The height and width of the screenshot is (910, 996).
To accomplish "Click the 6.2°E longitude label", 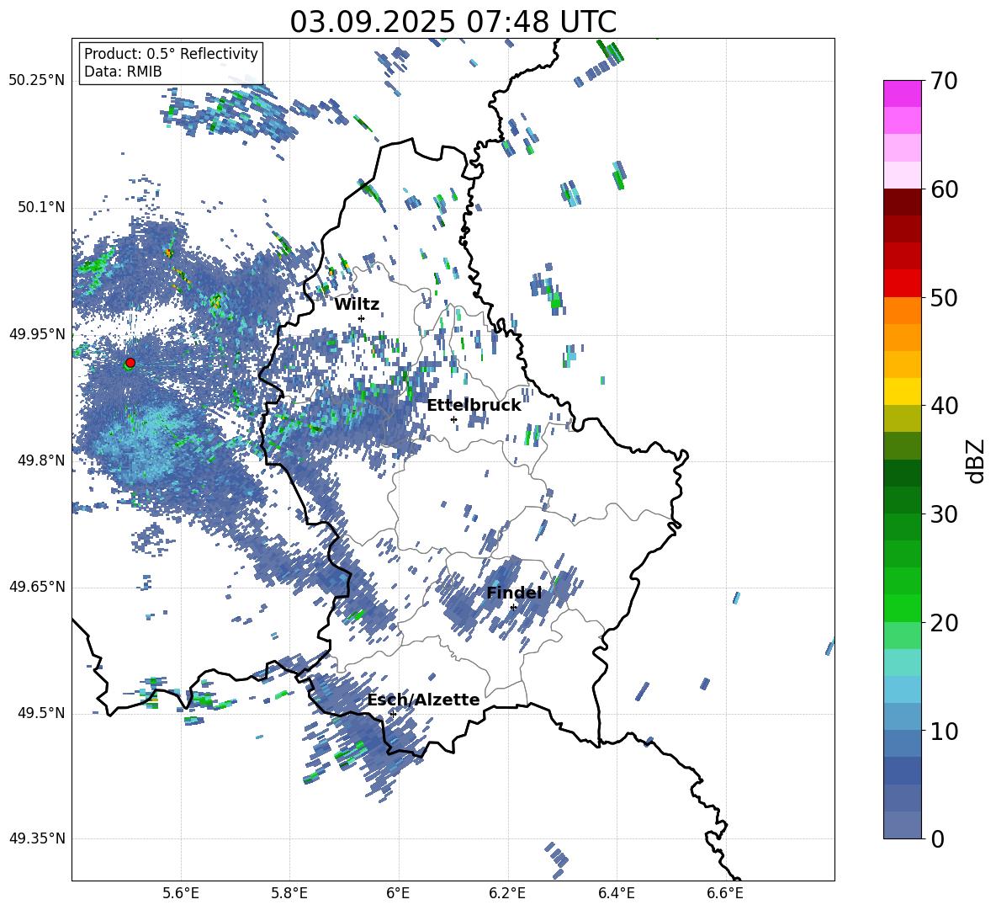I will 507,893.
